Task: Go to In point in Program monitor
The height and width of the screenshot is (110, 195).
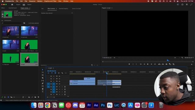Action: click(141, 64)
